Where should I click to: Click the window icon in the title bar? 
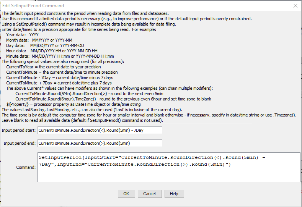click(x=4, y=6)
